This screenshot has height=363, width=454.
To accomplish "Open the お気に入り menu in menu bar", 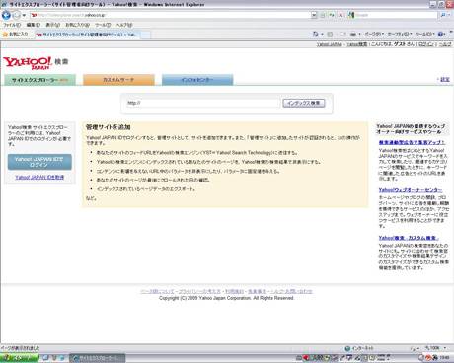I will [77, 25].
